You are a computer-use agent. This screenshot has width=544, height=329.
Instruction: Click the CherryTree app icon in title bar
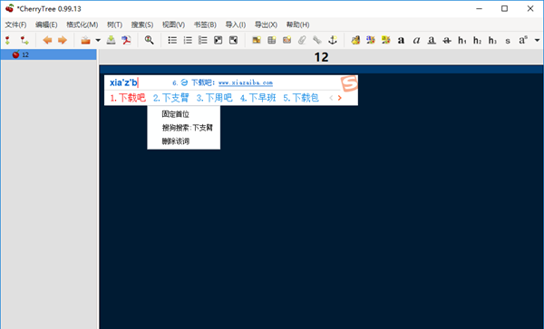10,8
